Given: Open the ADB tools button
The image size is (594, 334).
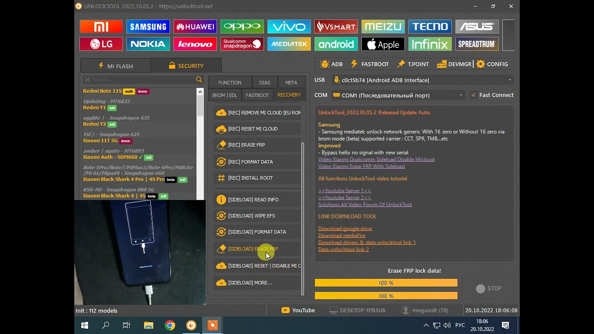Looking at the screenshot, I should point(331,64).
